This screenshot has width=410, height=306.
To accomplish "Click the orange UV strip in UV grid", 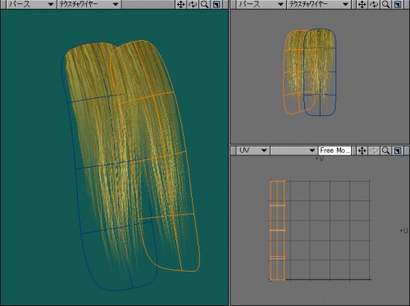I will pyautogui.click(x=277, y=230).
